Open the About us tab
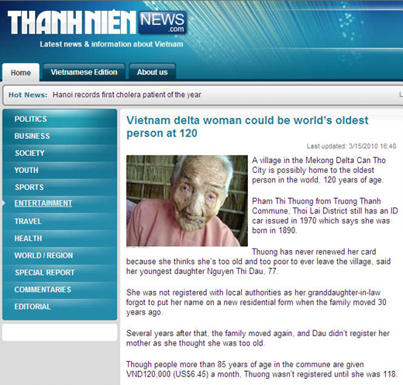The height and width of the screenshot is (385, 403). [152, 72]
